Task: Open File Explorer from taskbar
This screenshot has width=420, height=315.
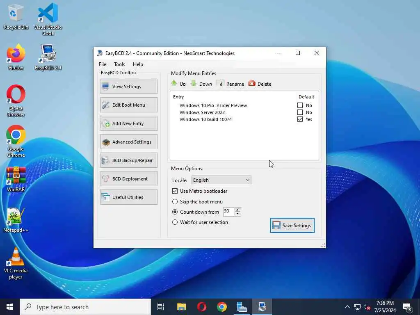Action: (x=181, y=307)
